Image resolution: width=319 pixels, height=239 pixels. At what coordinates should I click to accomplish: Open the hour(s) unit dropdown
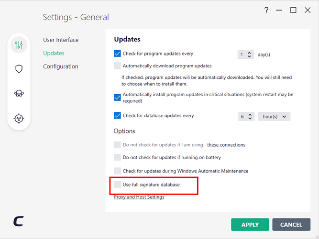pos(274,116)
